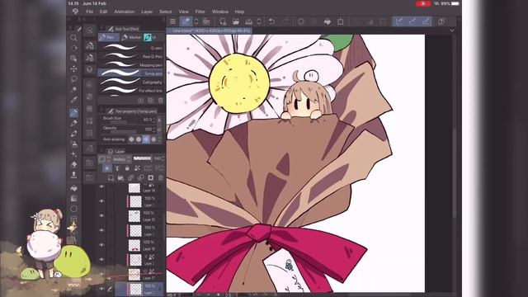
Task: Open the File menu
Action: (x=90, y=12)
